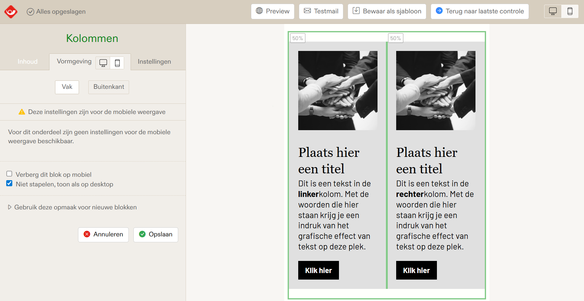Select the right column hands image
The width and height of the screenshot is (584, 301).
coord(436,90)
